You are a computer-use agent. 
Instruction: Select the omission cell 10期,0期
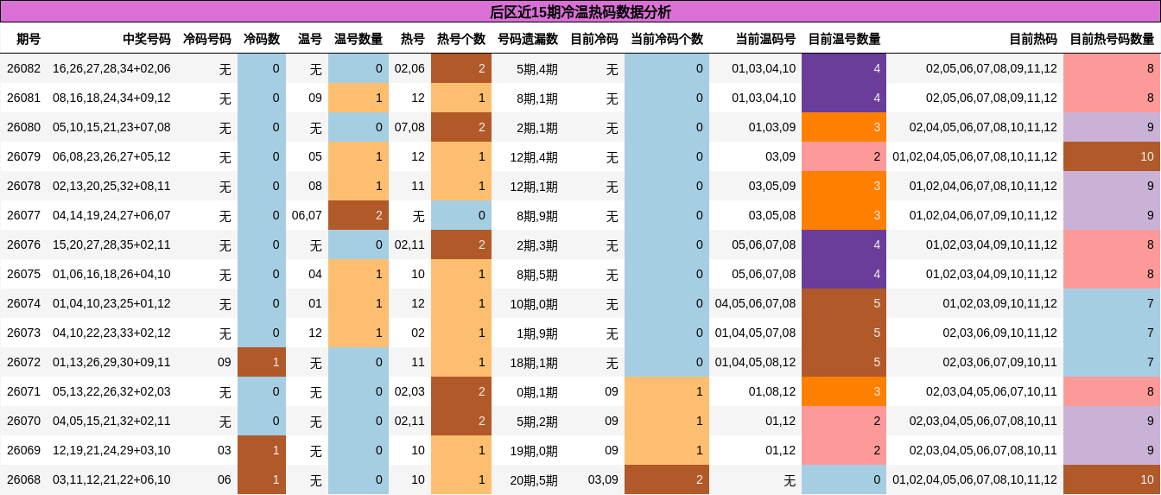(534, 304)
